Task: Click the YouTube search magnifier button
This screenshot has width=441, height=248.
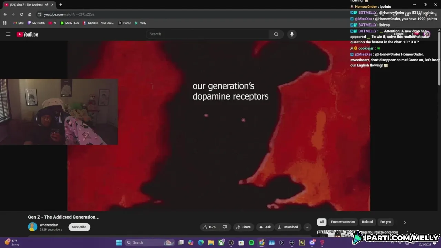Action: [x=276, y=34]
